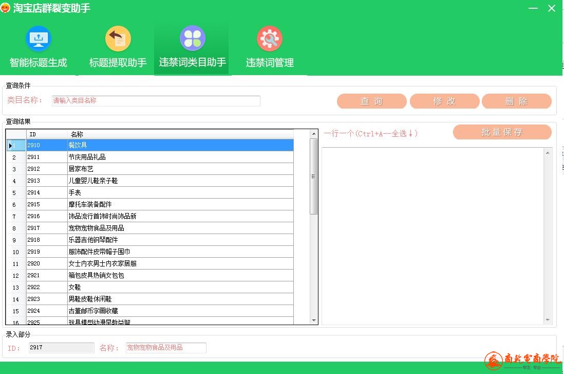Click the ID cell 2915
The height and width of the screenshot is (374, 564).
coord(47,204)
